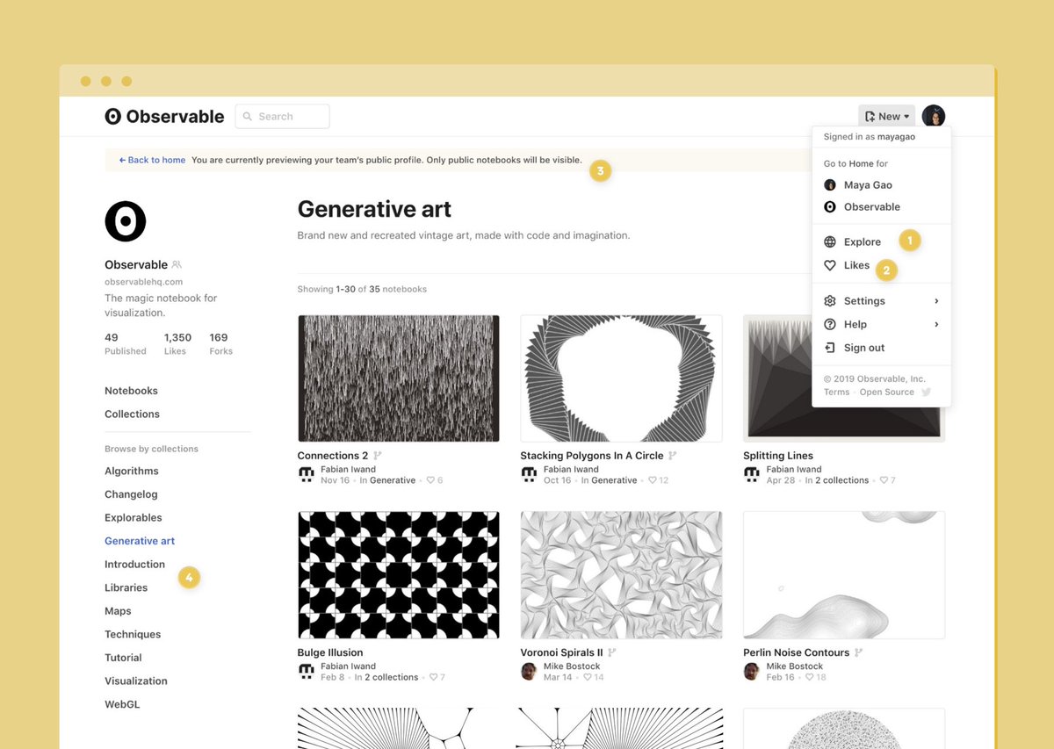Open Collections in the sidebar
The height and width of the screenshot is (749, 1054).
(x=132, y=414)
